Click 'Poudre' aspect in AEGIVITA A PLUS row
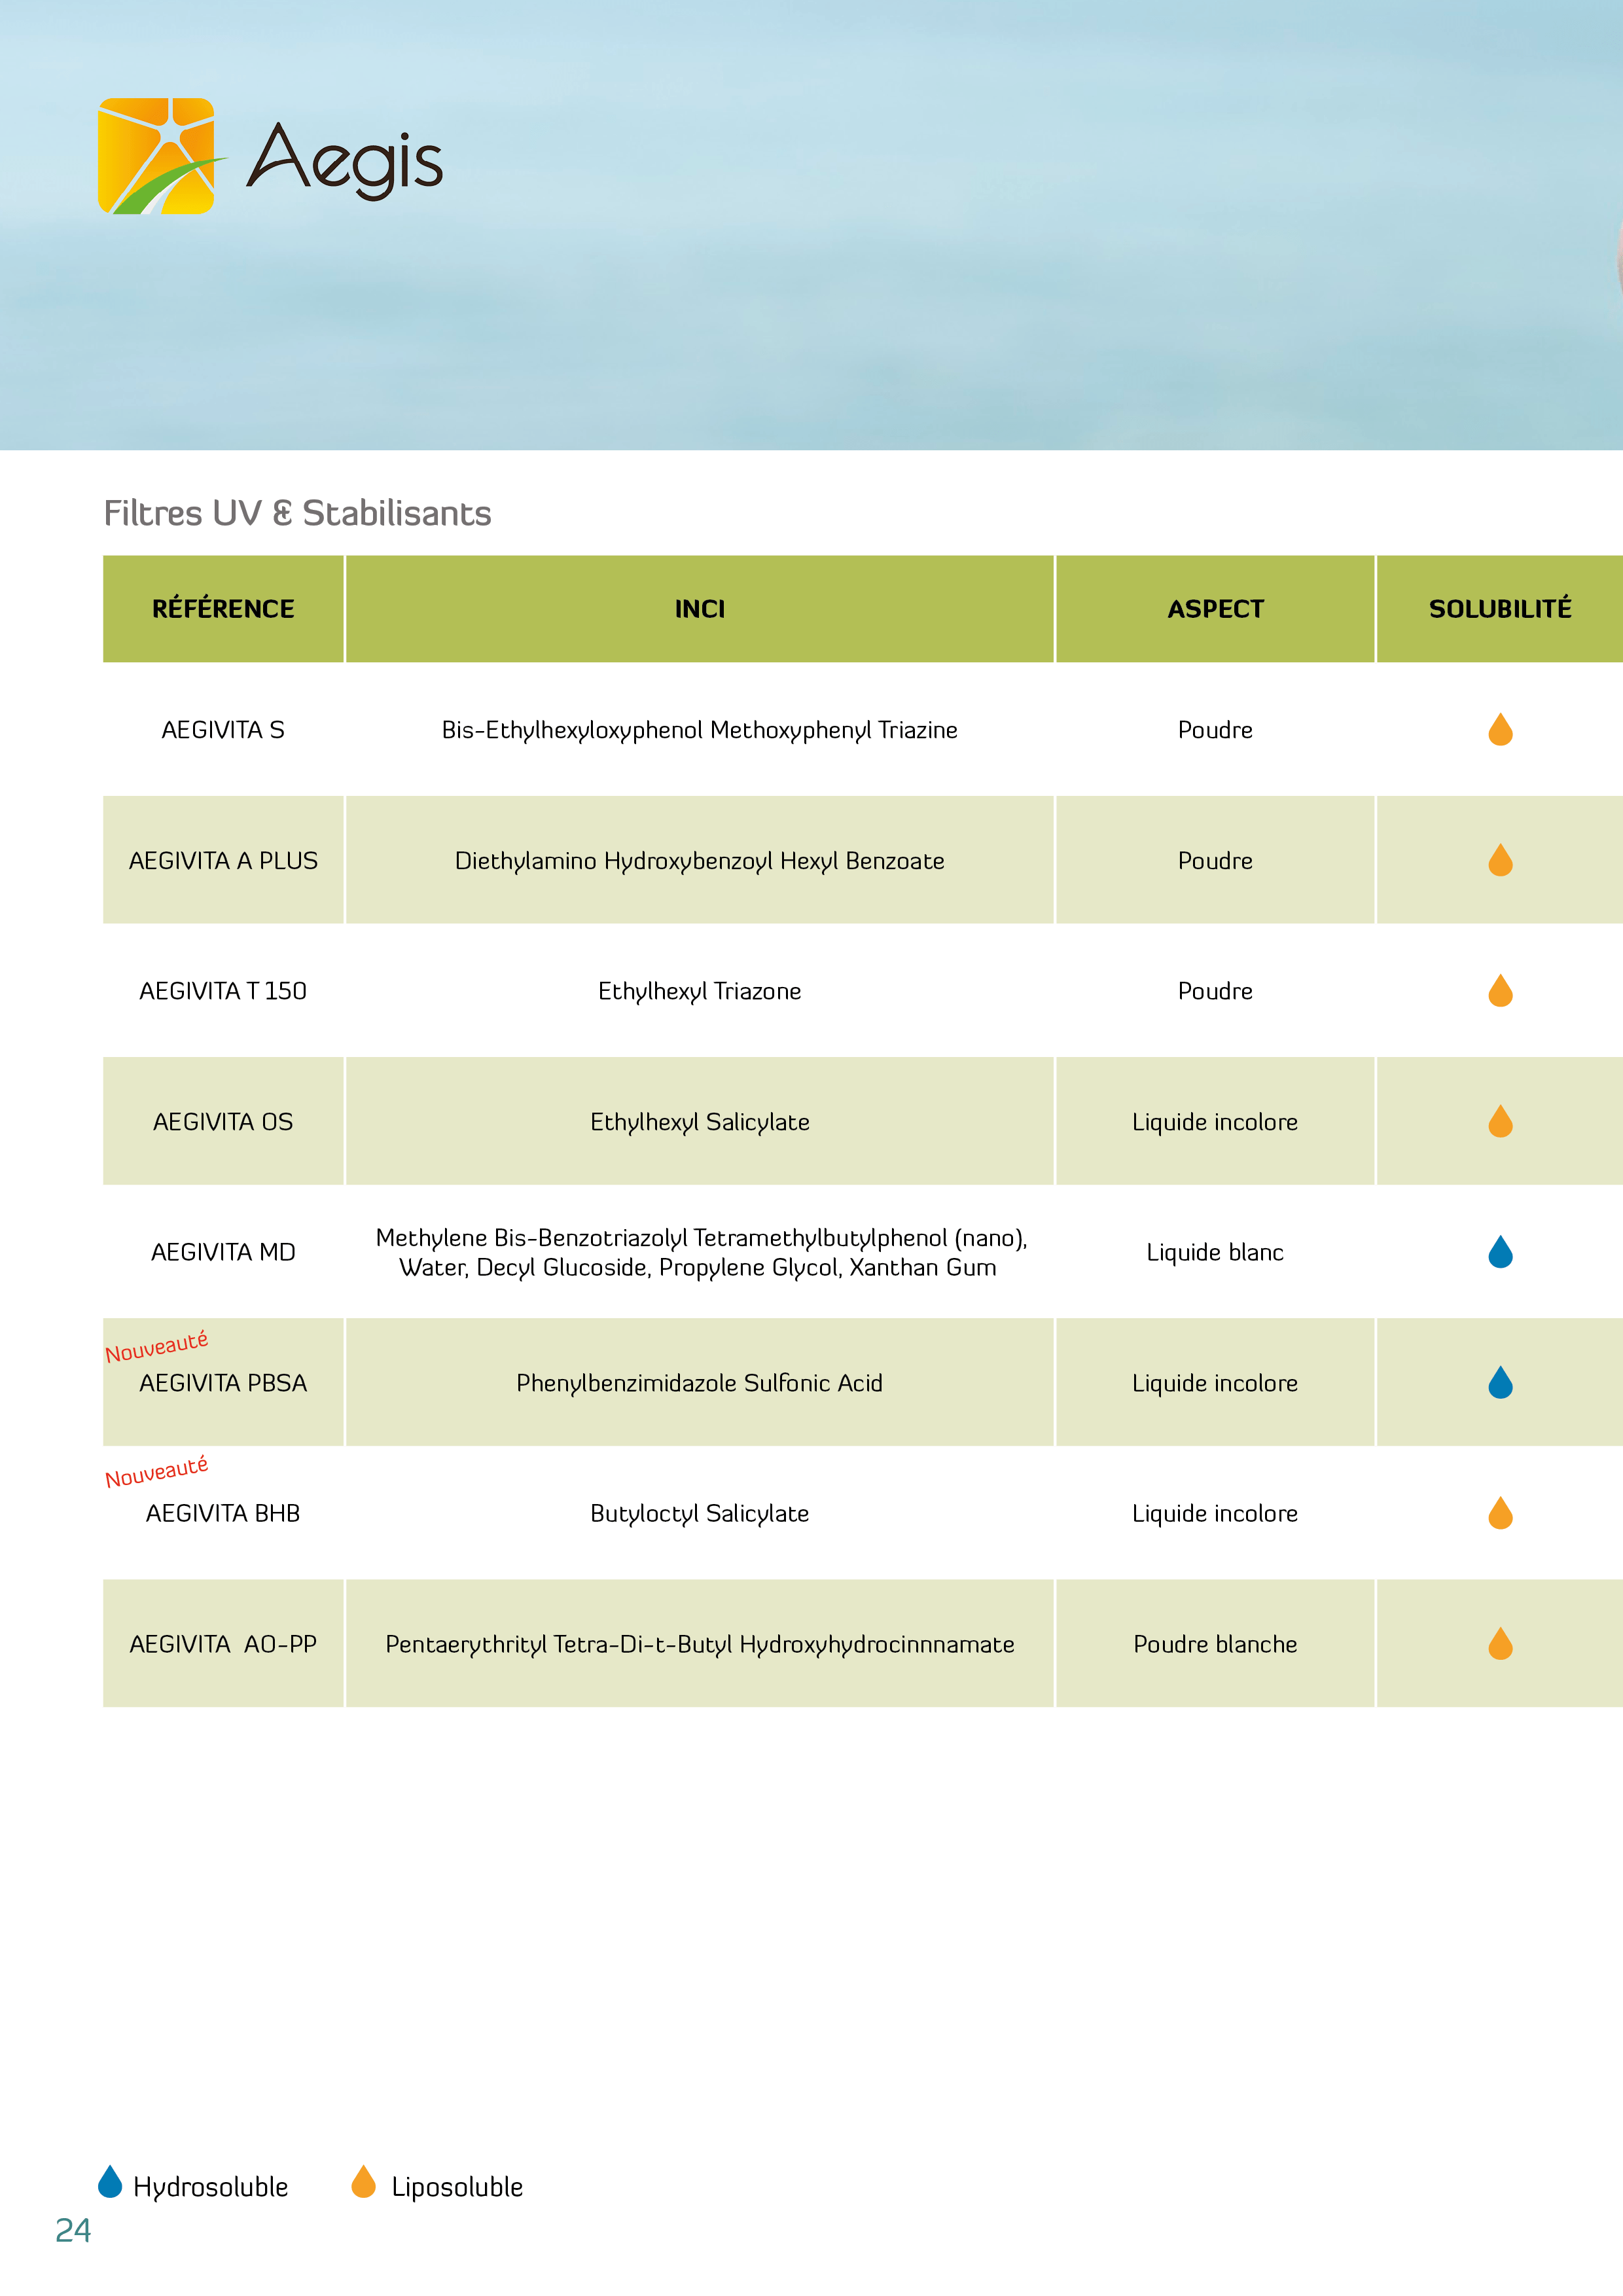The height and width of the screenshot is (2296, 1623). click(1215, 861)
